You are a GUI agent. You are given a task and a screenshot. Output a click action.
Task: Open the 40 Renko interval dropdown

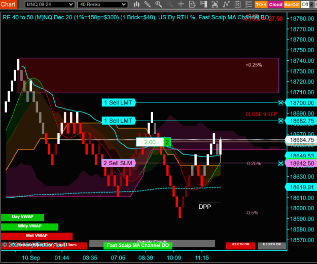(102, 5)
